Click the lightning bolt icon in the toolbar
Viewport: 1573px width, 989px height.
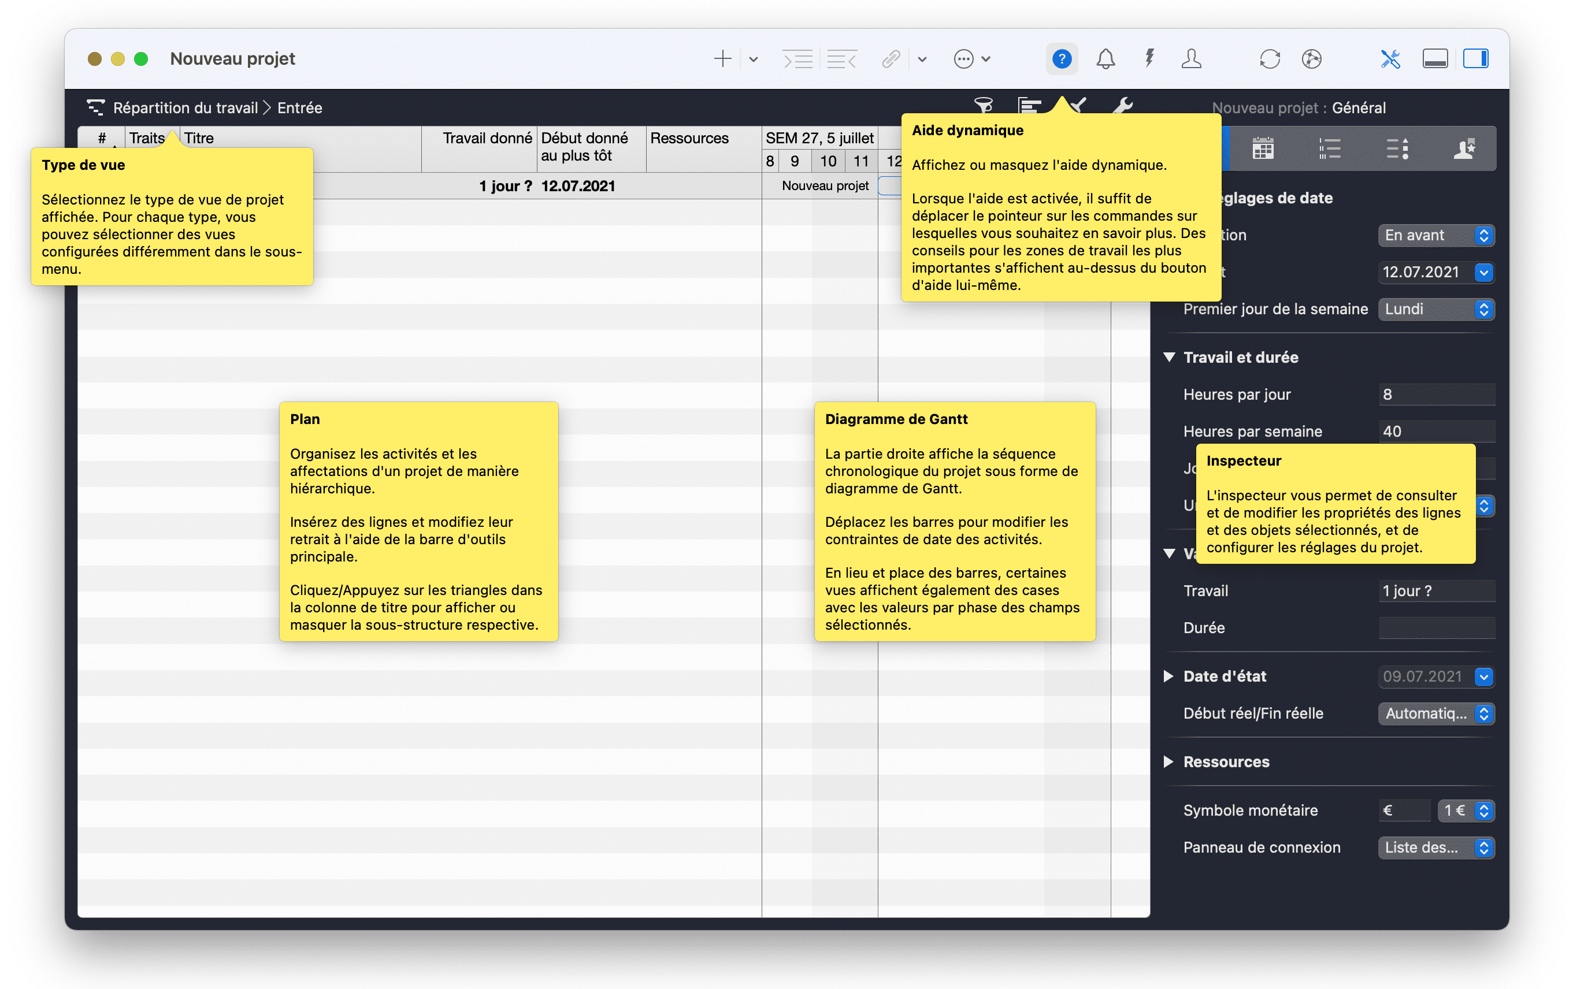(x=1149, y=59)
